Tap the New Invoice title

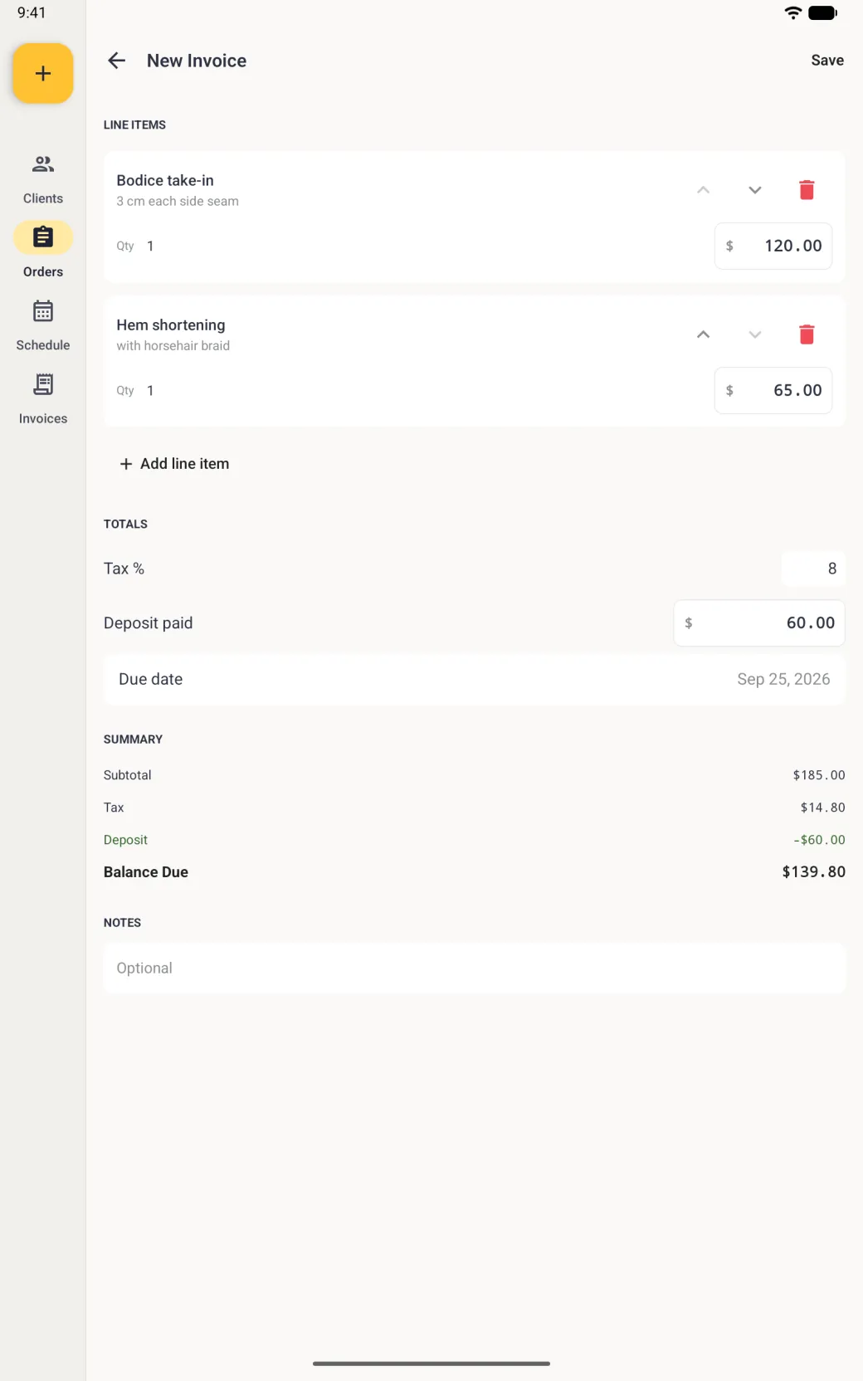[197, 61]
